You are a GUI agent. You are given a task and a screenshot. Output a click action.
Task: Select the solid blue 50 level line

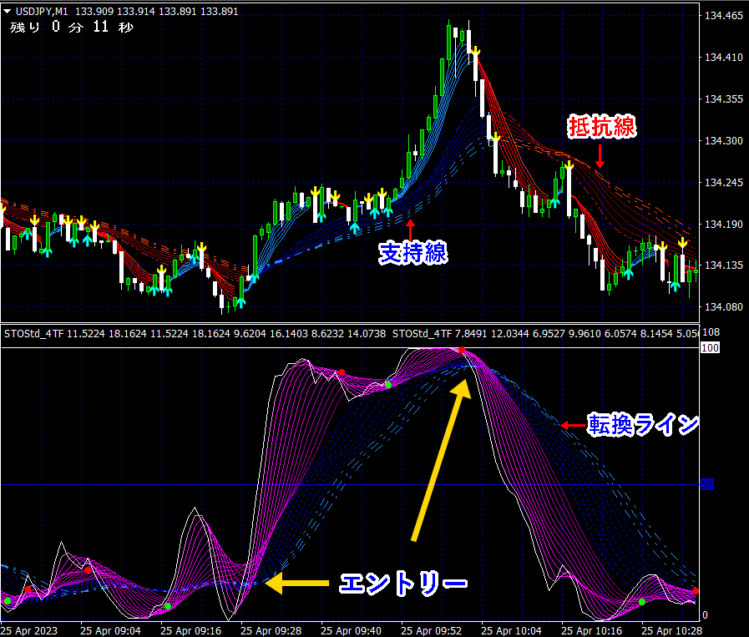point(334,484)
